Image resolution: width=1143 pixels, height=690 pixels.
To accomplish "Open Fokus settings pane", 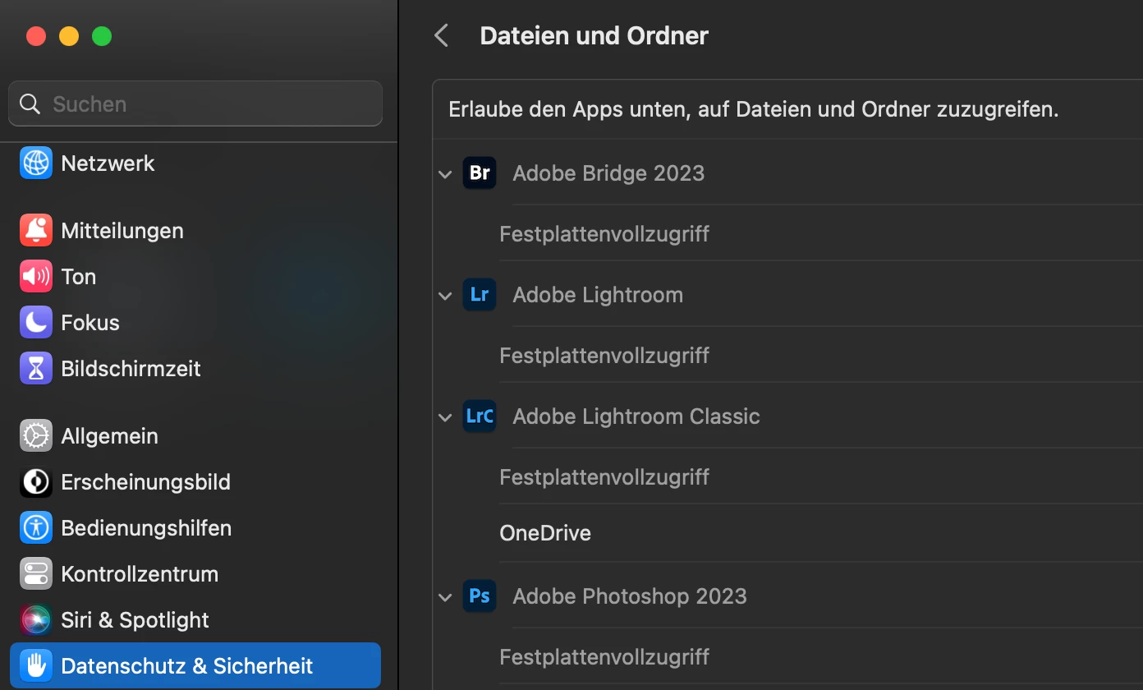I will 195,323.
